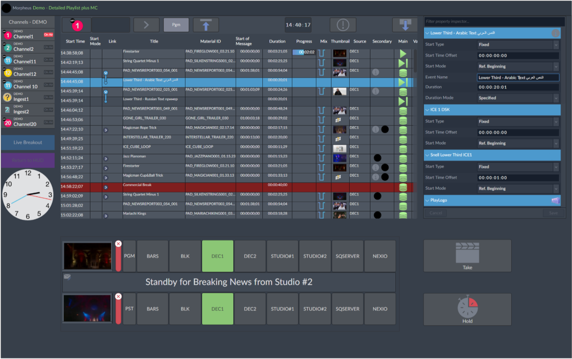Click the PST preview thumbnail
Viewport: 572px width, 359px height.
tap(87, 309)
